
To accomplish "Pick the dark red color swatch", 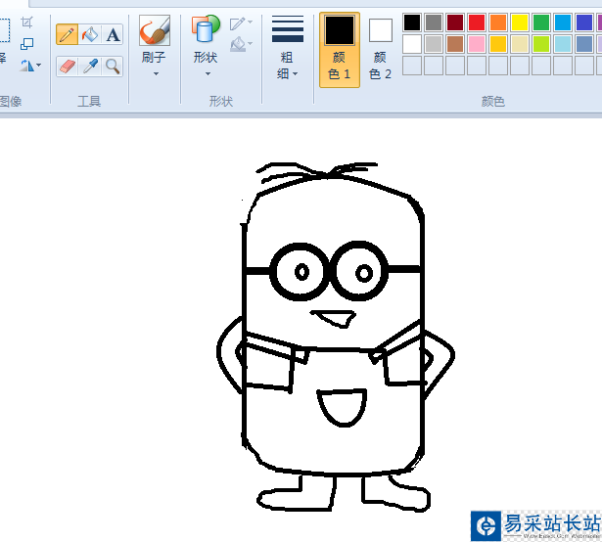I will [455, 23].
